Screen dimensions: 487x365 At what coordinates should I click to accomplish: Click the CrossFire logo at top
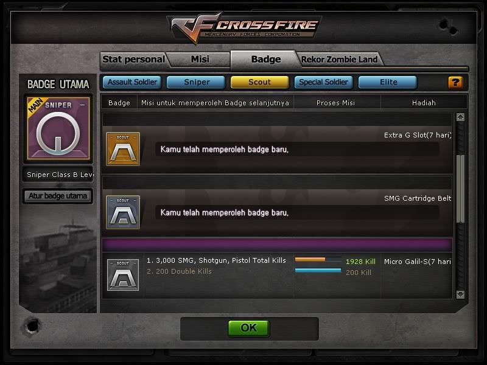pyautogui.click(x=244, y=27)
